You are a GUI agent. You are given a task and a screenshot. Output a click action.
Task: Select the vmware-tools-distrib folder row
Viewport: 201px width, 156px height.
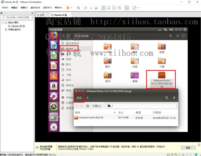click(126, 118)
